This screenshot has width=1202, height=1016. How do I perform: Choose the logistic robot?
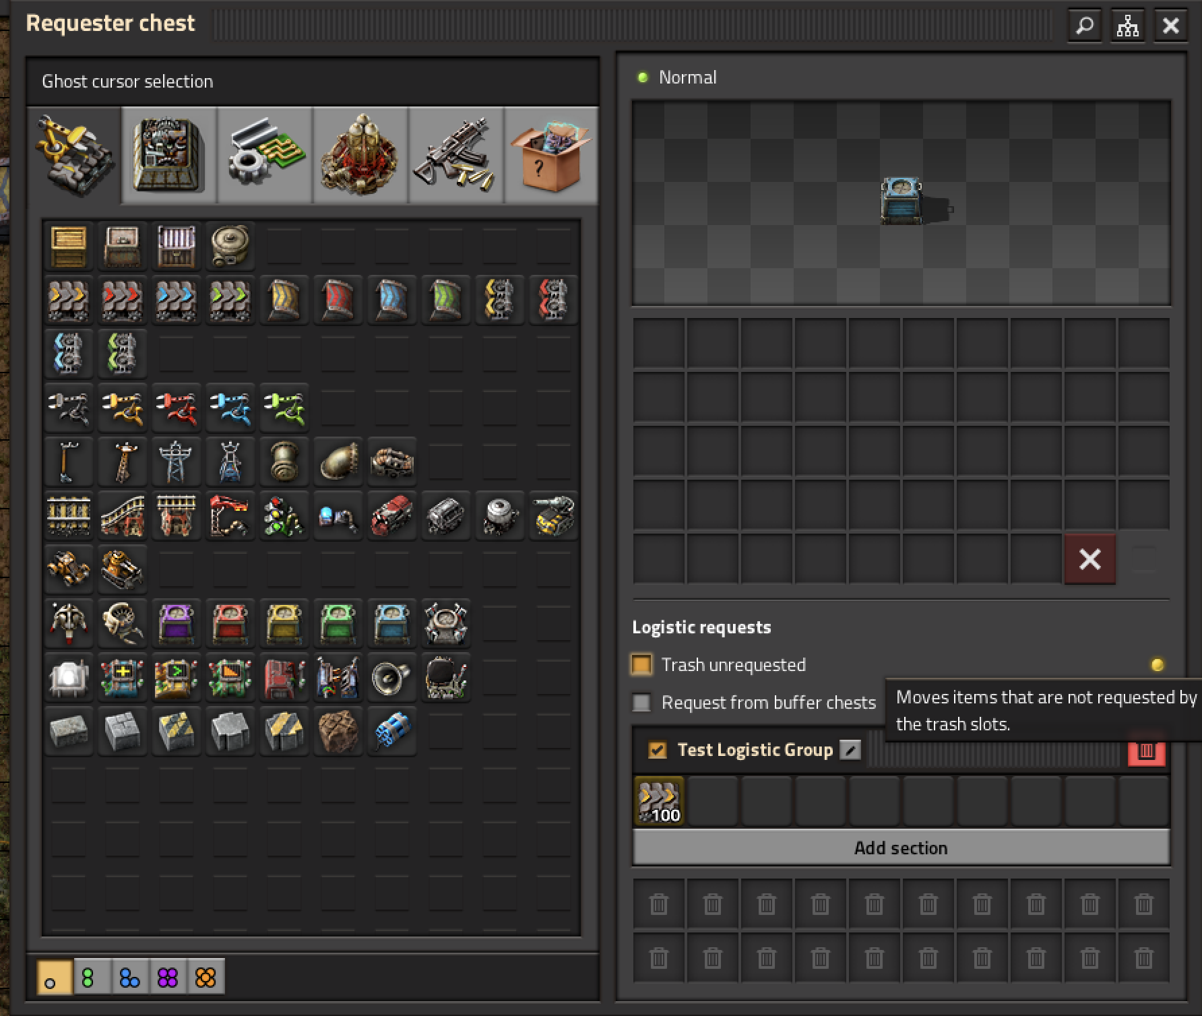pos(69,624)
